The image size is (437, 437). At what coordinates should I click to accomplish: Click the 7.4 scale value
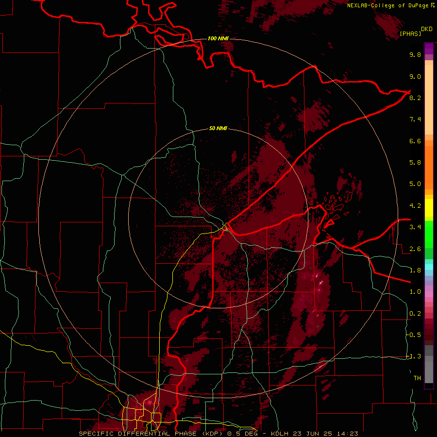415,119
